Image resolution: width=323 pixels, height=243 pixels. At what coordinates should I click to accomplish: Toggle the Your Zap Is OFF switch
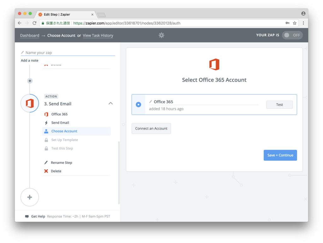pyautogui.click(x=292, y=35)
